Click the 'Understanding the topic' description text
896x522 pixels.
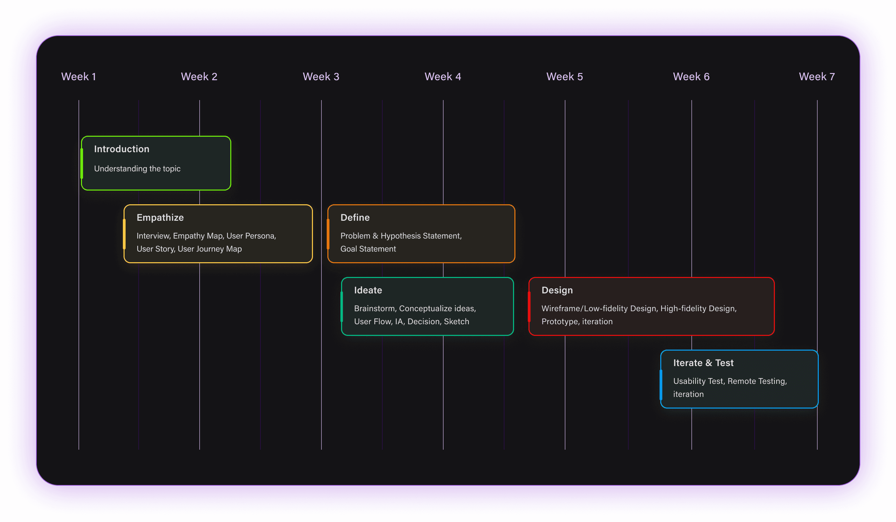tap(137, 169)
